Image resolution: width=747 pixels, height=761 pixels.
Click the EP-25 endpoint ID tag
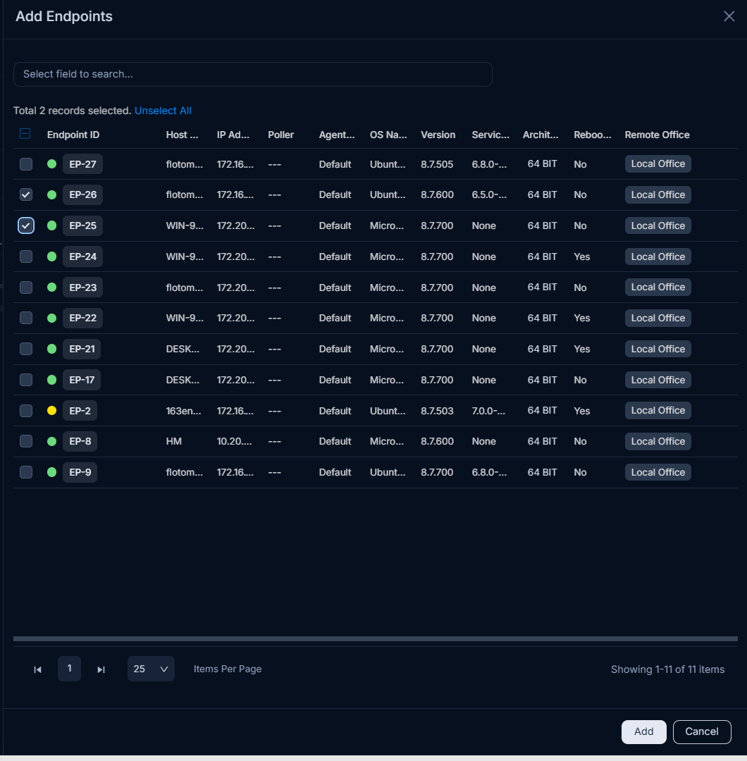(82, 225)
